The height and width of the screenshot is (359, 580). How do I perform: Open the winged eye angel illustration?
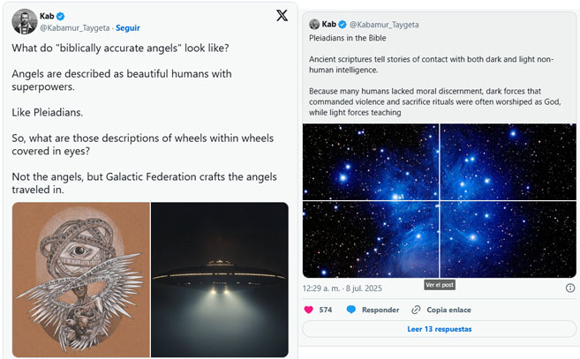coord(81,279)
